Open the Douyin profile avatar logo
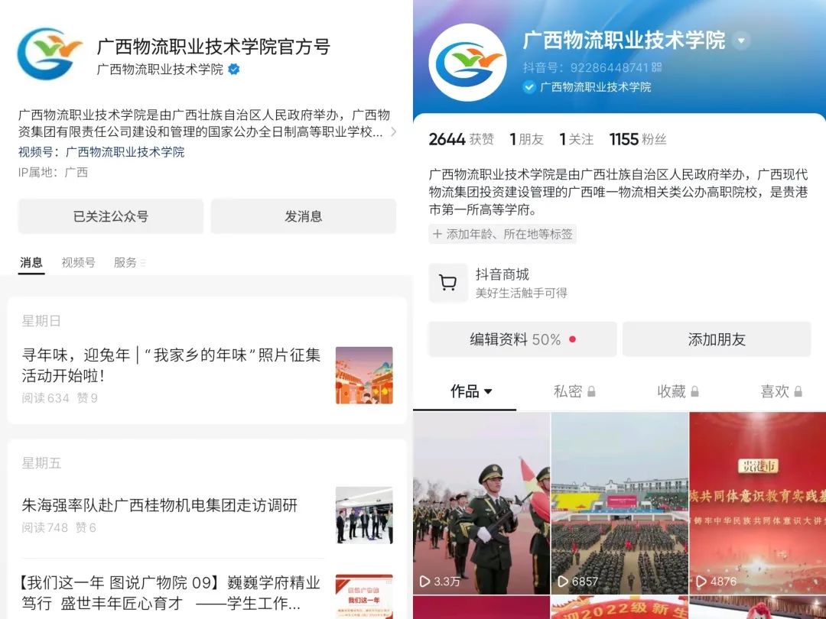Image resolution: width=826 pixels, height=619 pixels. click(467, 63)
